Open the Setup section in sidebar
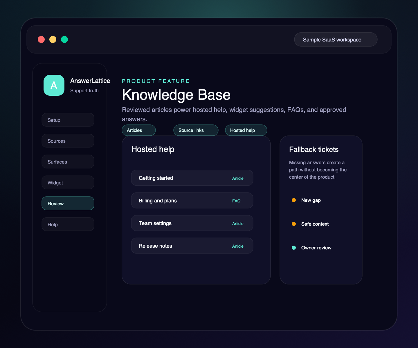The height and width of the screenshot is (348, 418). click(x=68, y=120)
